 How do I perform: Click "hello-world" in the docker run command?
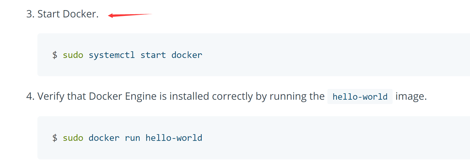pos(174,138)
